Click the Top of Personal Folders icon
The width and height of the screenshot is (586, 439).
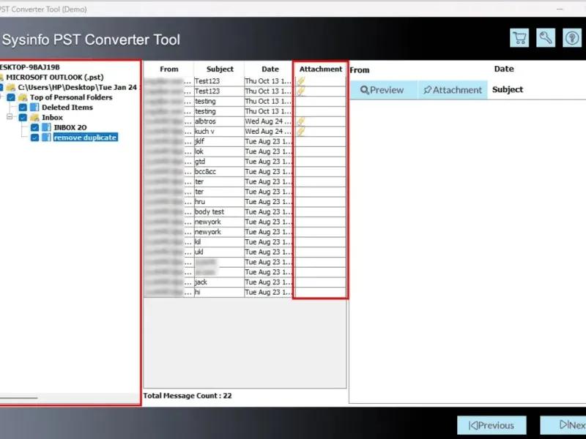(x=23, y=97)
